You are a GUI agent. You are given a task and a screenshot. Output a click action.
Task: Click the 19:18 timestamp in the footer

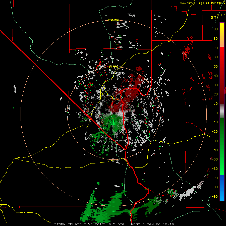click(168, 224)
